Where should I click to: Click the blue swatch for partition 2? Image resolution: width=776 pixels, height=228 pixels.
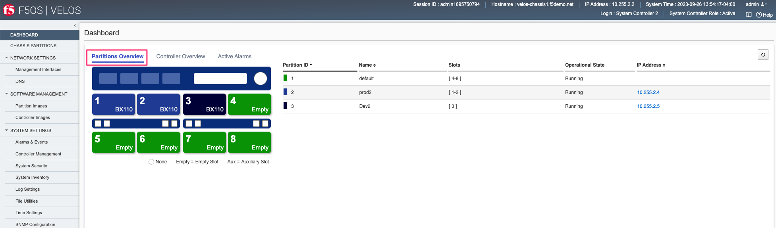(285, 92)
